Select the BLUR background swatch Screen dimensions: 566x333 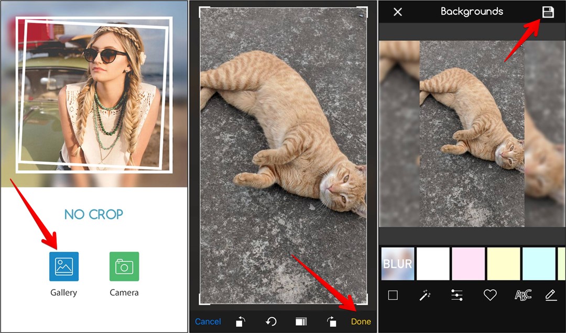coord(398,263)
